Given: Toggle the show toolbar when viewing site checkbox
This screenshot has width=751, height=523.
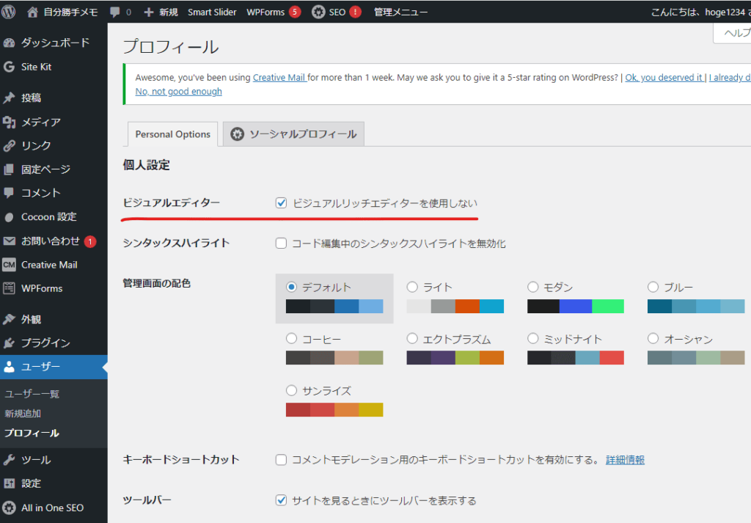Looking at the screenshot, I should click(281, 500).
